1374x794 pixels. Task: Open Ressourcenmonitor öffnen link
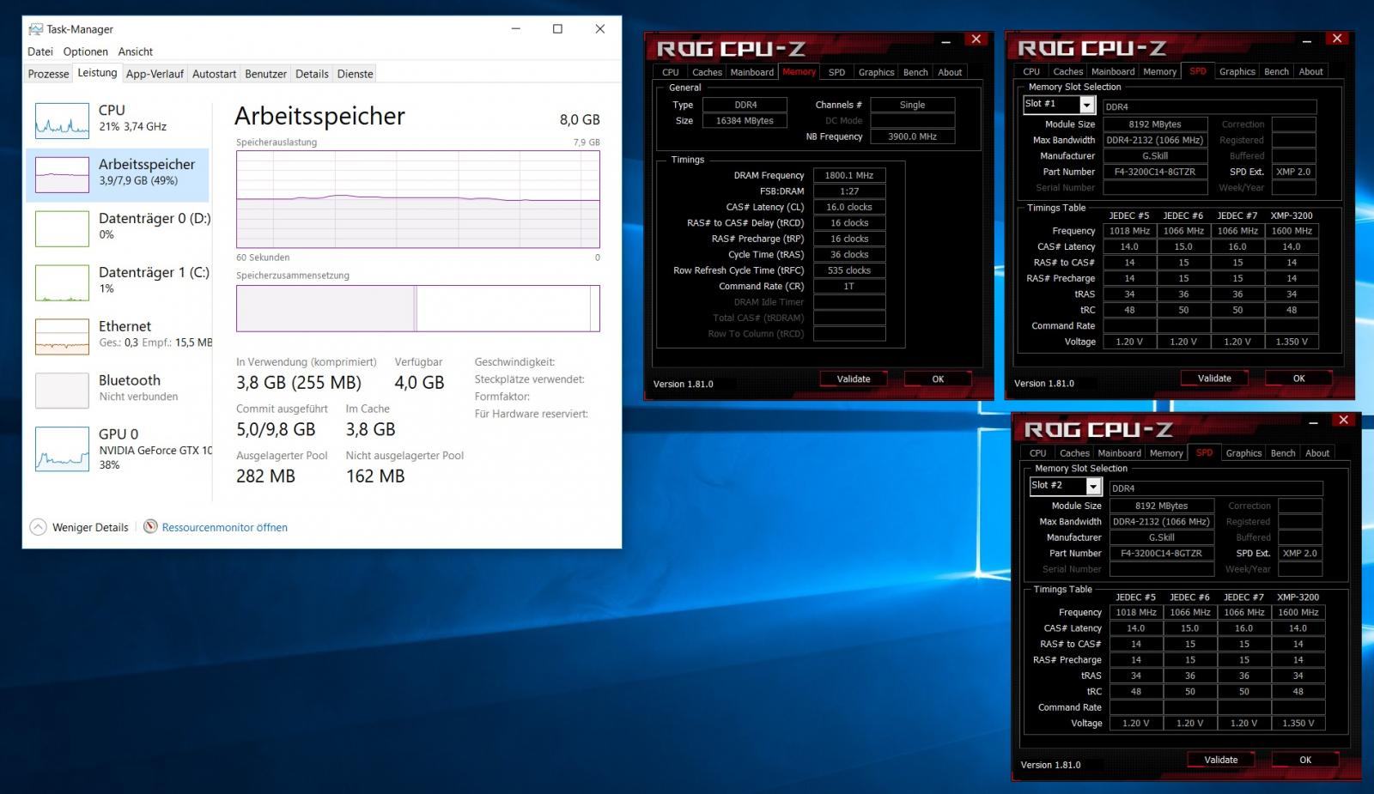coord(224,527)
